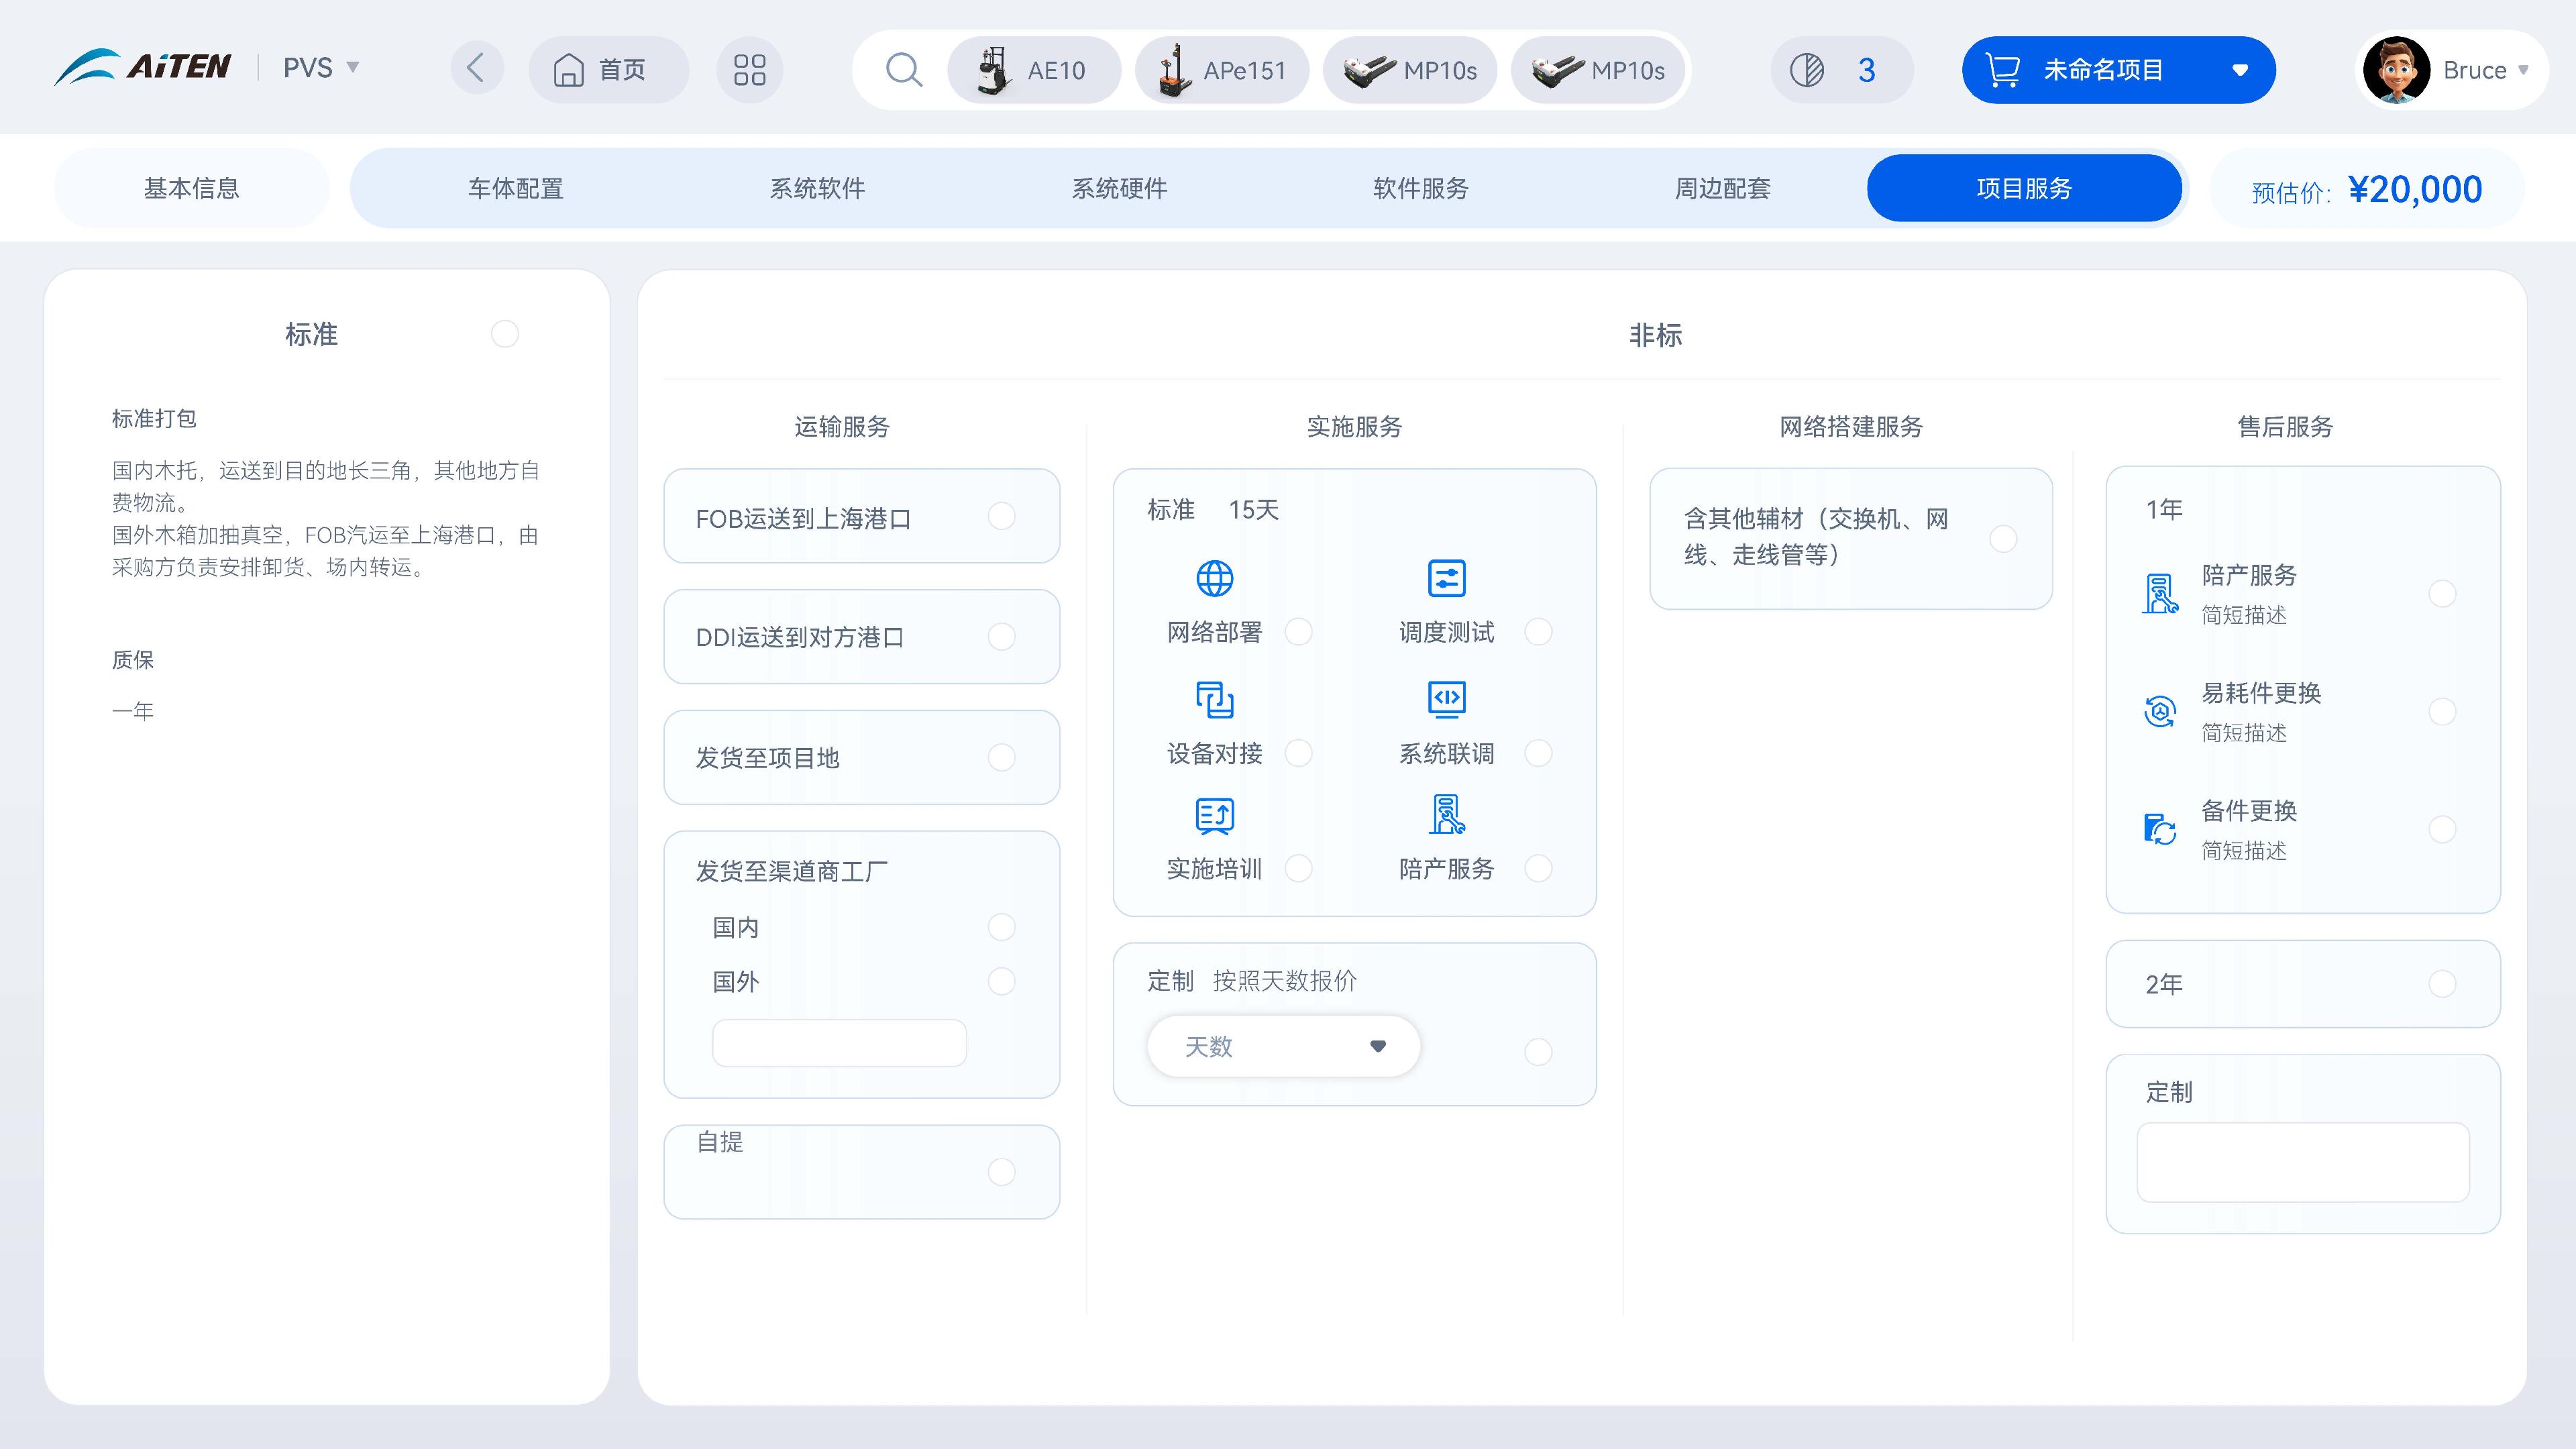This screenshot has height=1449, width=2576.
Task: Open the search by clicking the magnifier icon
Action: tap(903, 69)
